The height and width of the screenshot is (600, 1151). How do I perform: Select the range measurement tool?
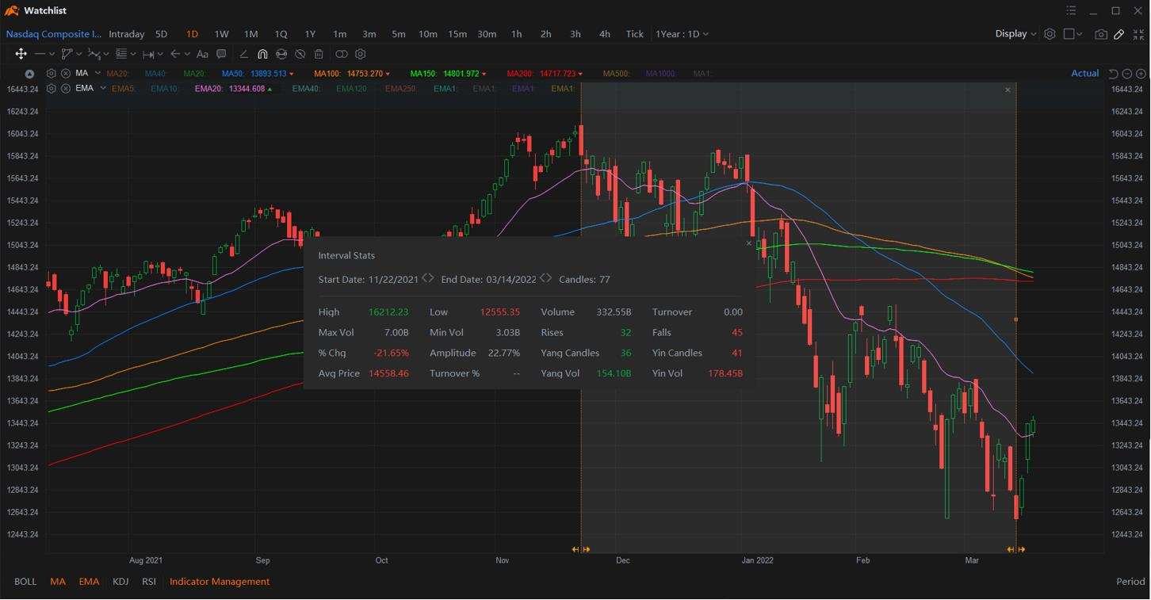(x=148, y=54)
